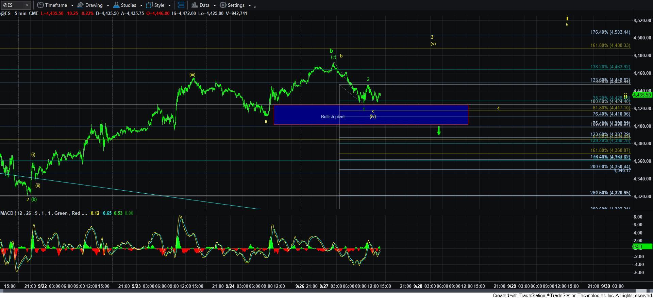Image resolution: width=653 pixels, height=298 pixels.
Task: Click the Drawing pencil icon
Action: pyautogui.click(x=81, y=5)
